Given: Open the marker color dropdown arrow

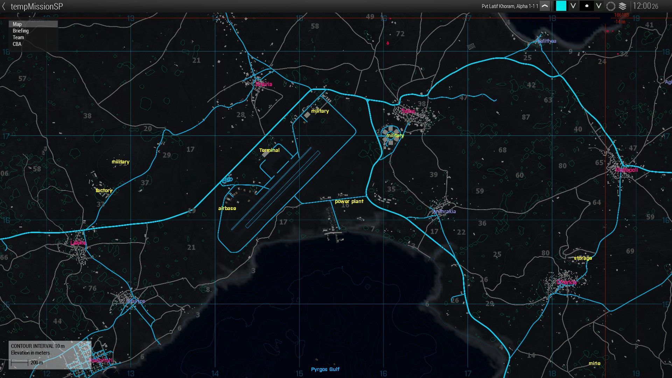Looking at the screenshot, I should [573, 6].
